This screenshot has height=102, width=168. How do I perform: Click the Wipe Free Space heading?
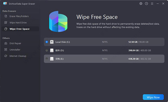(97, 17)
